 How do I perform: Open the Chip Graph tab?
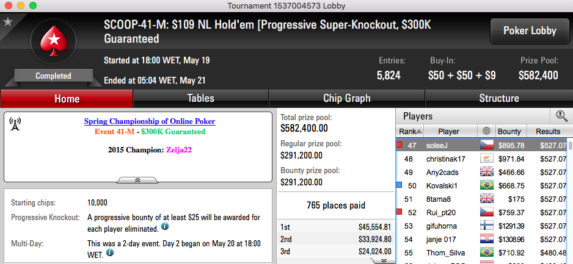347,98
